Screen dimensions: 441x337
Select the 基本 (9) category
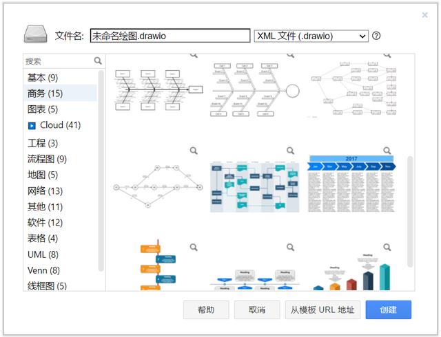point(43,78)
